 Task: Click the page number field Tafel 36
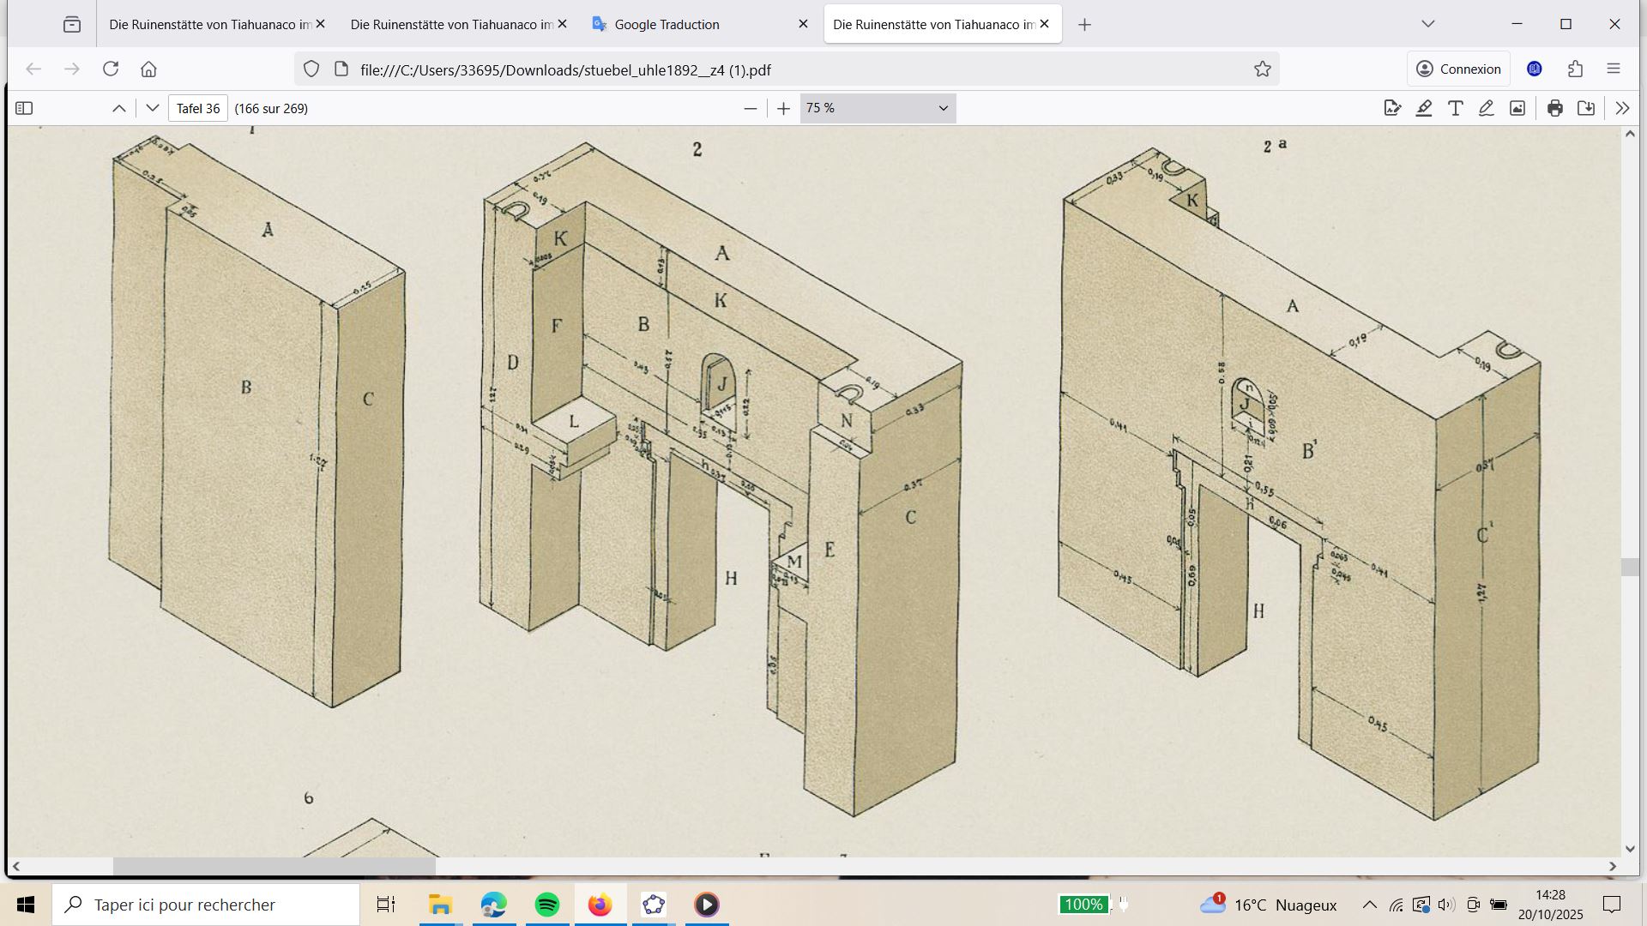click(x=198, y=108)
